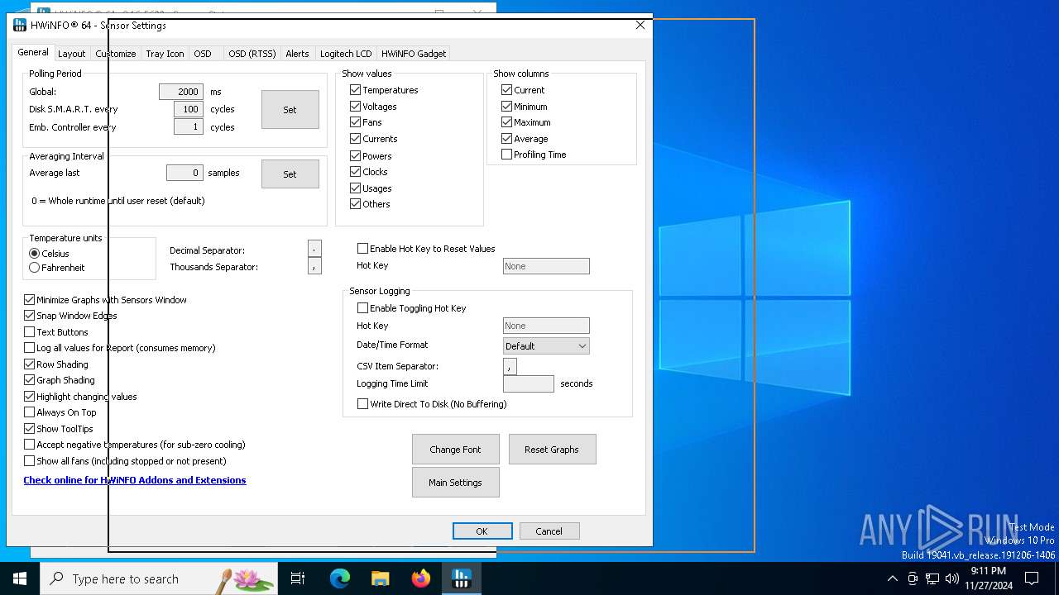The height and width of the screenshot is (595, 1059).
Task: Confirm the dialog with OK
Action: click(482, 531)
